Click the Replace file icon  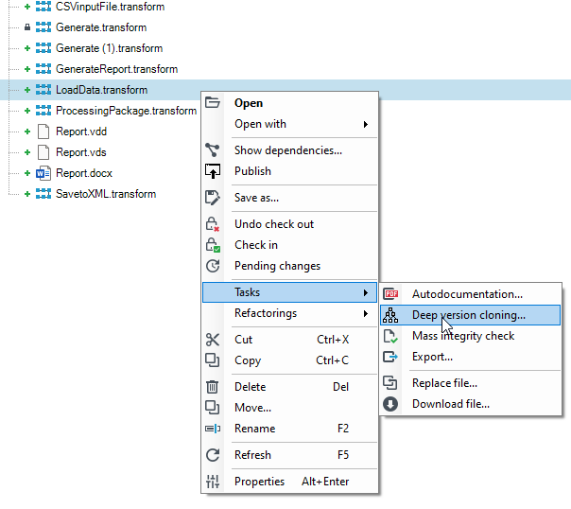pyautogui.click(x=390, y=383)
